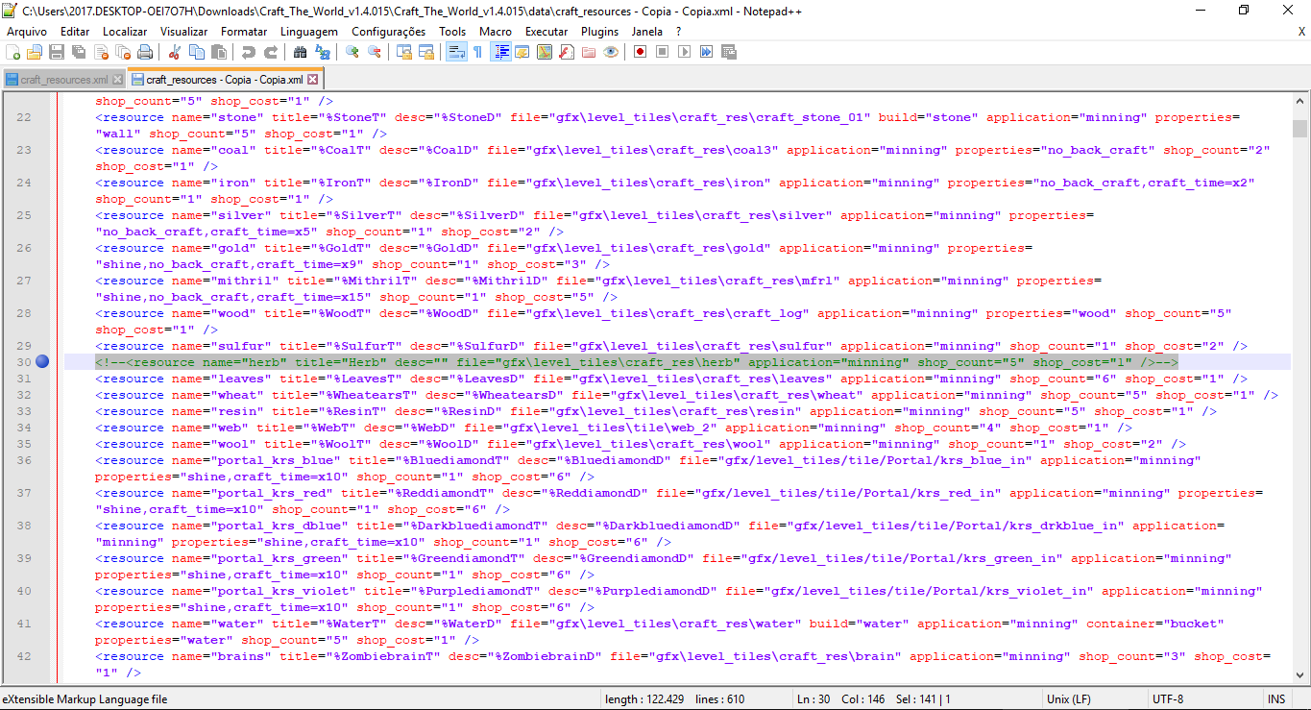
Task: Open the Macro menu
Action: [496, 32]
